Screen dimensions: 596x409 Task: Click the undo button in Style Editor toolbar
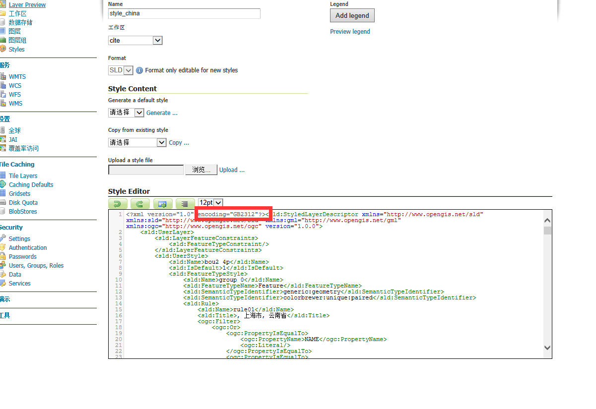coord(118,203)
